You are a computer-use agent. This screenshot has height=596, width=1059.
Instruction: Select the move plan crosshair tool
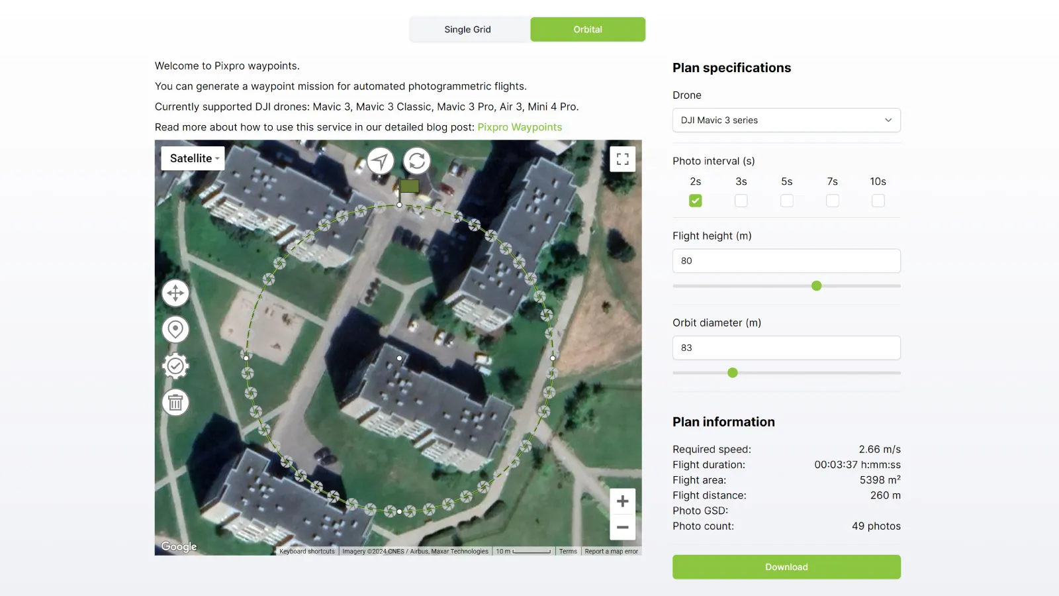(x=175, y=293)
